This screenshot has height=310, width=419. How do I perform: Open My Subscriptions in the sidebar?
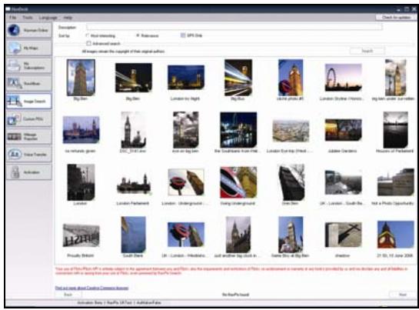pos(29,65)
